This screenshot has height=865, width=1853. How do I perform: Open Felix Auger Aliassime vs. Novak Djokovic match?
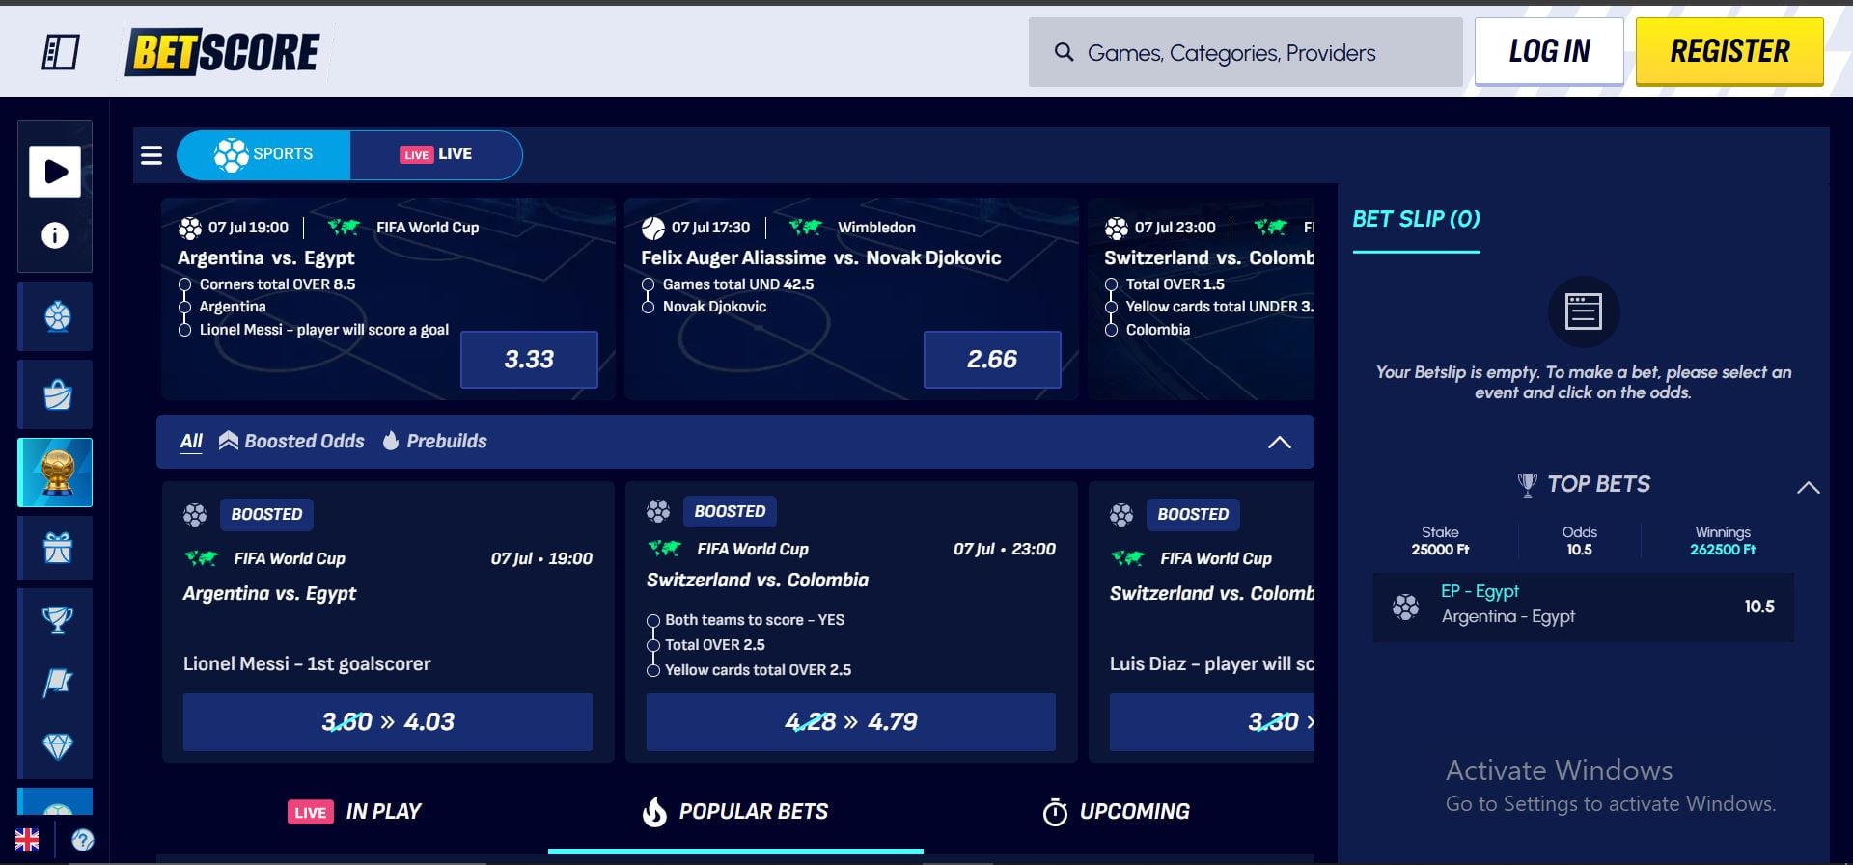[821, 258]
